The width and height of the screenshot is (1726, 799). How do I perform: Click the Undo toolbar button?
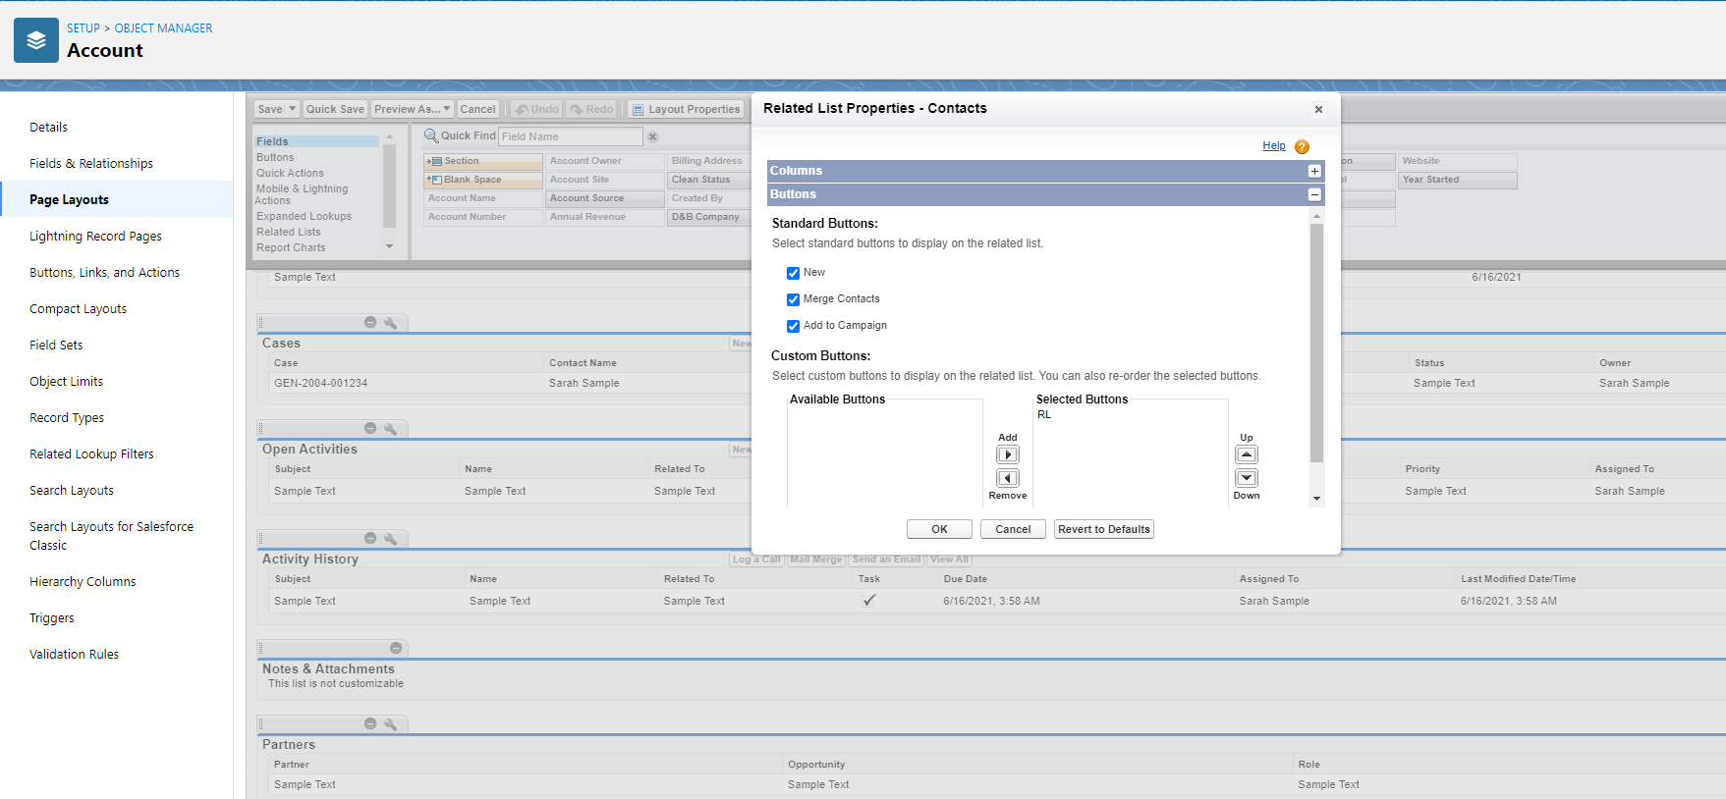536,109
